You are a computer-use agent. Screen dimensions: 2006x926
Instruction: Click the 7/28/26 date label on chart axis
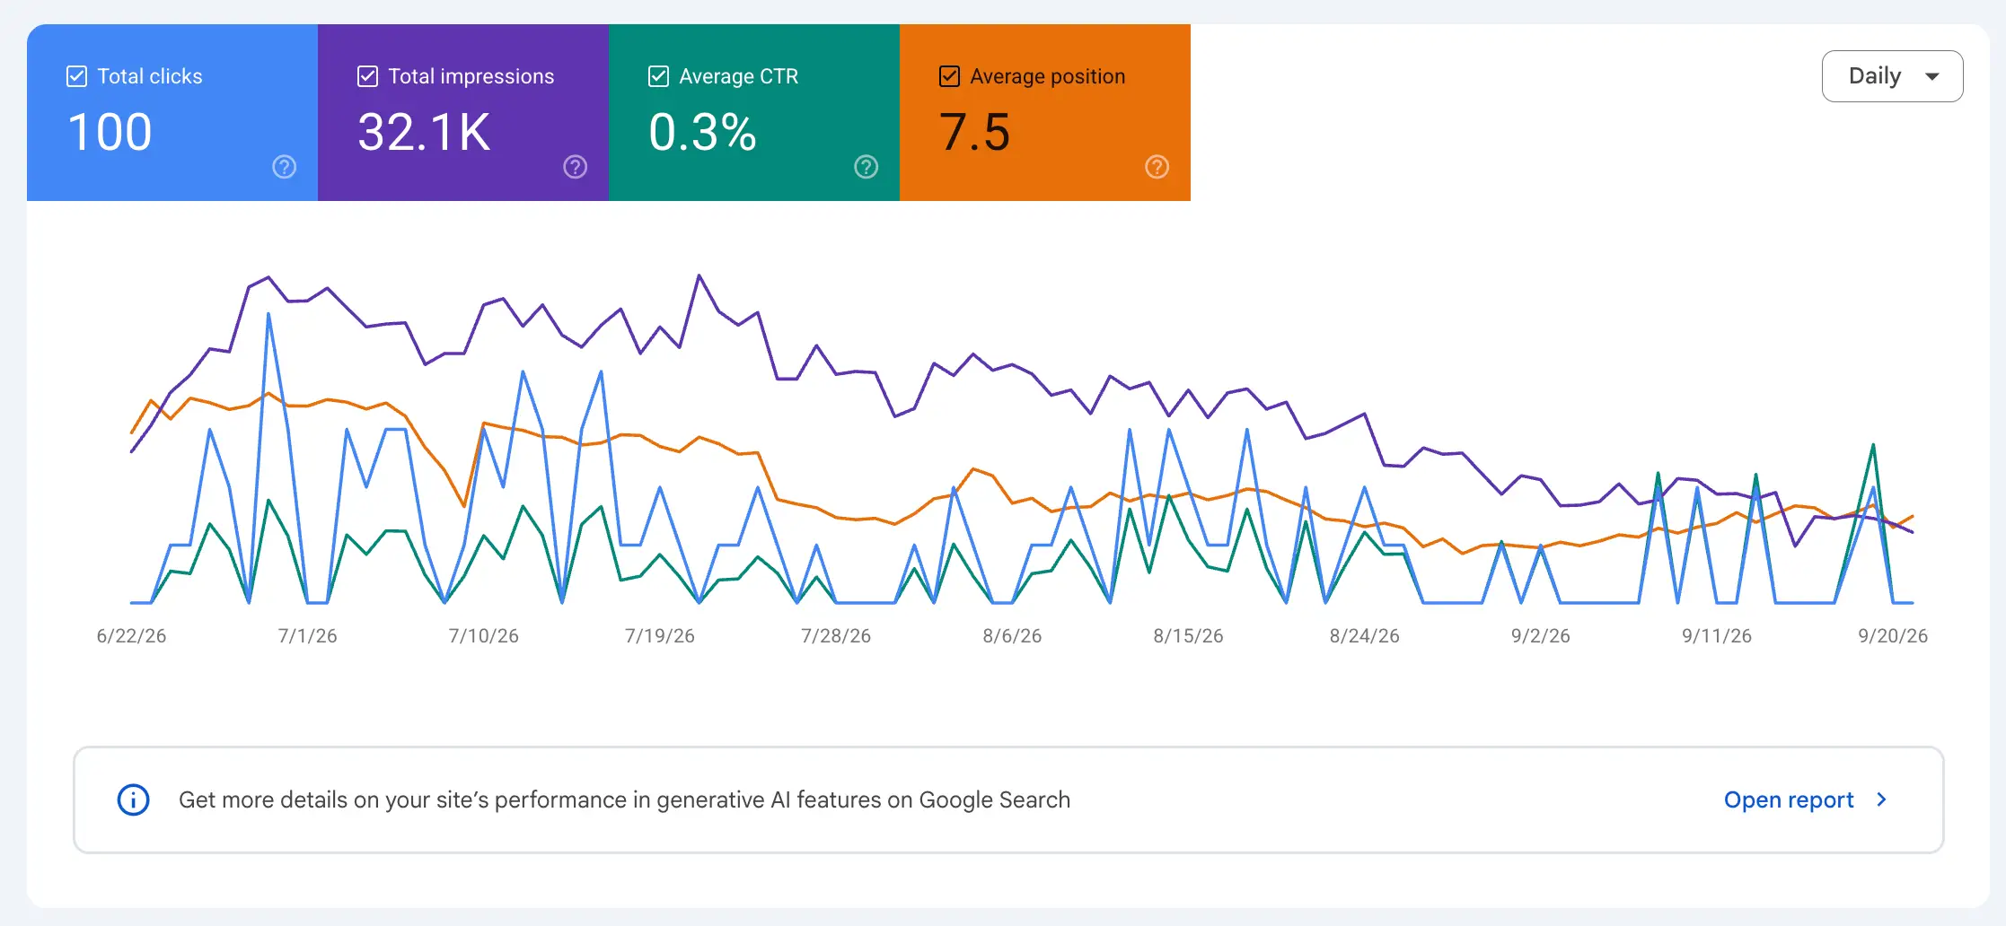point(836,636)
